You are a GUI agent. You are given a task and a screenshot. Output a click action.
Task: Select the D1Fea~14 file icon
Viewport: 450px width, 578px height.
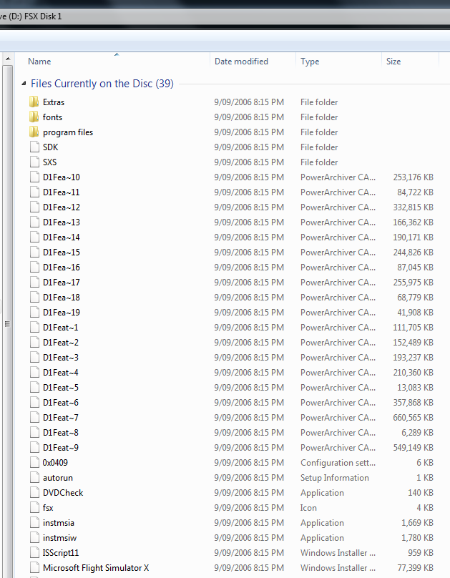tap(34, 237)
